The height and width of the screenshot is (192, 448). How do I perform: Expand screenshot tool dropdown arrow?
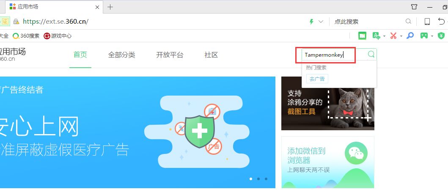pyautogui.click(x=401, y=36)
